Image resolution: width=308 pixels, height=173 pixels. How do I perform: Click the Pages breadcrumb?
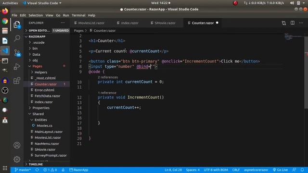pyautogui.click(x=79, y=31)
